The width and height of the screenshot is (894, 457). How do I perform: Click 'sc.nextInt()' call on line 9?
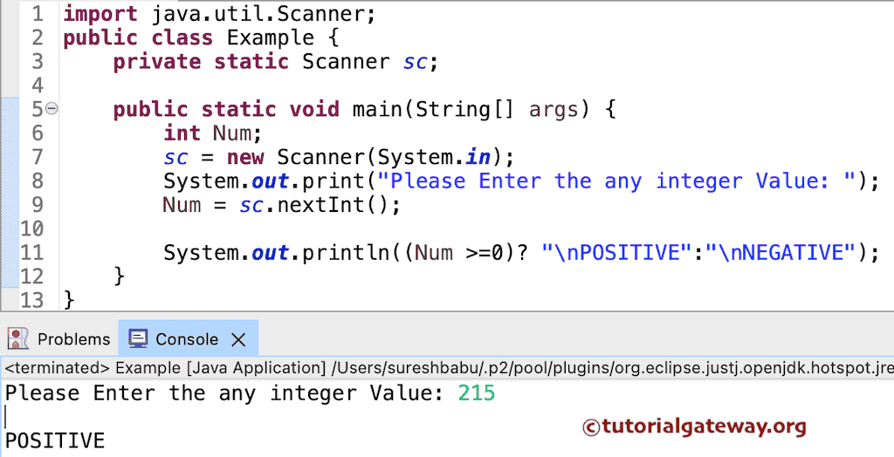point(313,205)
